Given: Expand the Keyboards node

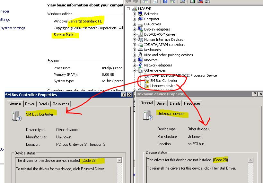Looking at the screenshot, I should tap(134, 50).
